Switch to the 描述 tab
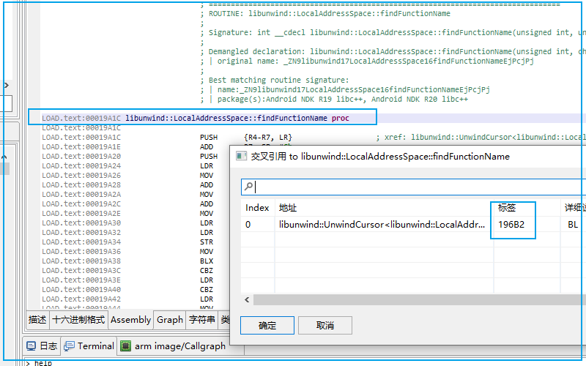This screenshot has width=586, height=366. click(37, 320)
